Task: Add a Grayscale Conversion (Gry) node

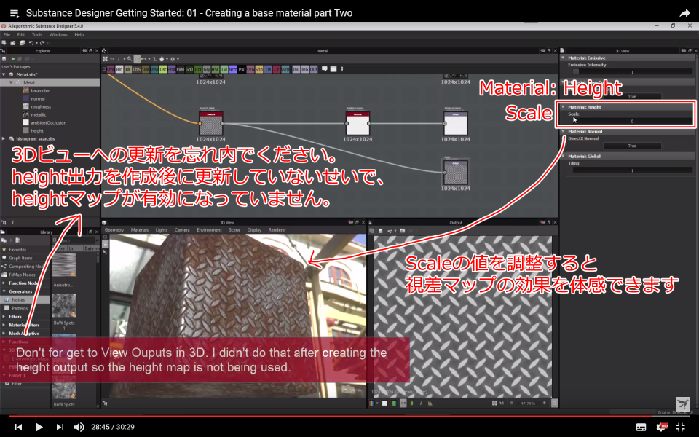Action: point(206,69)
